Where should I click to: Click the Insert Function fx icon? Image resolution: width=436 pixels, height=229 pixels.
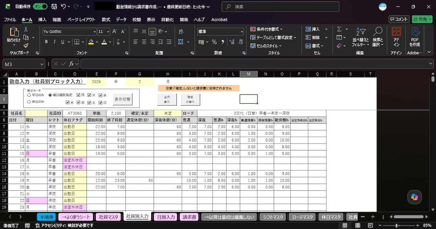click(72, 64)
